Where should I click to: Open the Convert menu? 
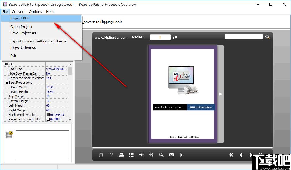point(18,11)
